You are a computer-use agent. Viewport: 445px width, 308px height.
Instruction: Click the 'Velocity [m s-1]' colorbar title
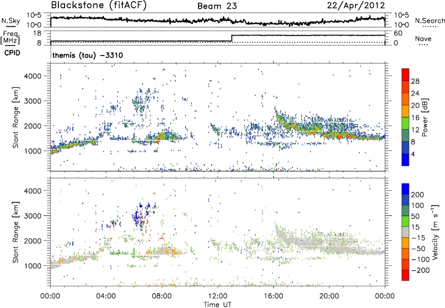(x=435, y=232)
